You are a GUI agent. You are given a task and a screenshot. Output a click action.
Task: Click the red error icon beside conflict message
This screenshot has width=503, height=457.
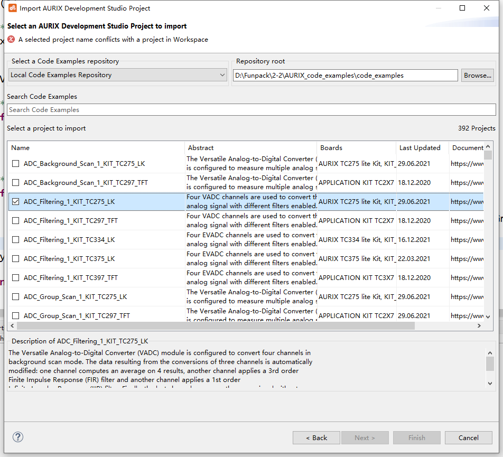click(11, 40)
